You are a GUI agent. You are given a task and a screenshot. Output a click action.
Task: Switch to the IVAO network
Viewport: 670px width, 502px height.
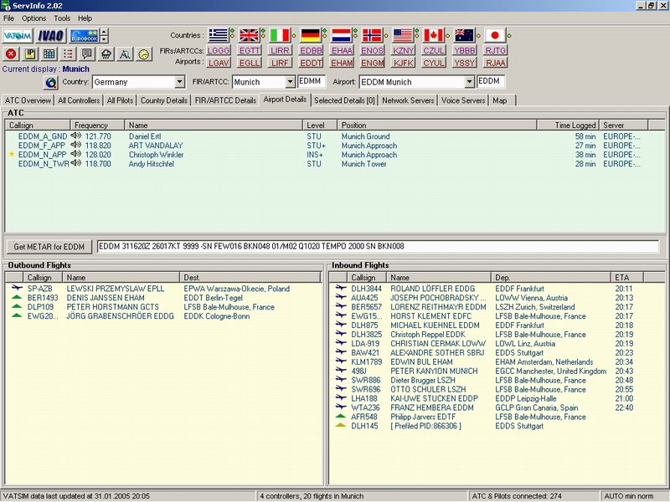tap(49, 36)
